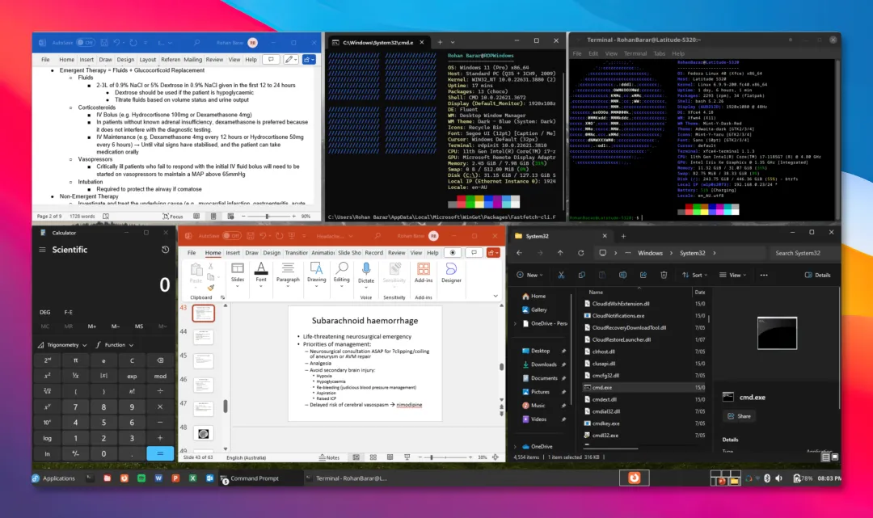Click the Word zoom slider
Image resolution: width=873 pixels, height=518 pixels.
pyautogui.click(x=267, y=216)
